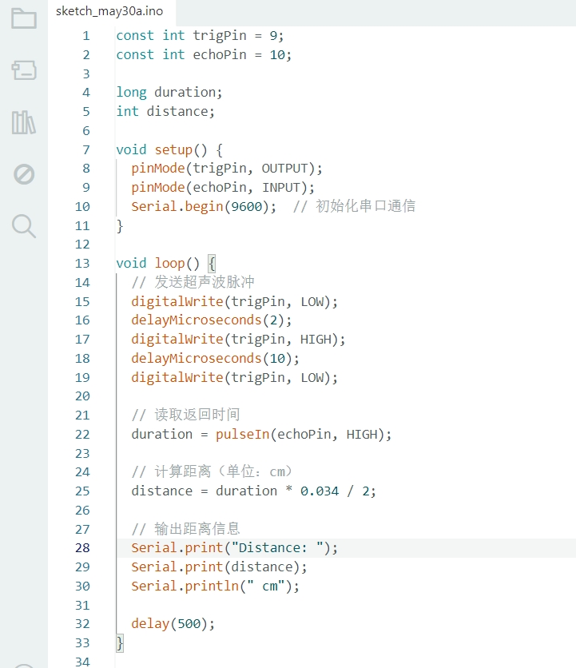The image size is (576, 668).
Task: Open the Library Manager sidebar icon
Action: [x=24, y=122]
